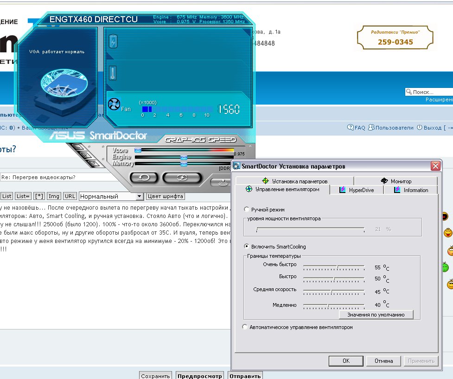Click the battery voltage icon
Screen dimensions: 453x379
coord(113,43)
